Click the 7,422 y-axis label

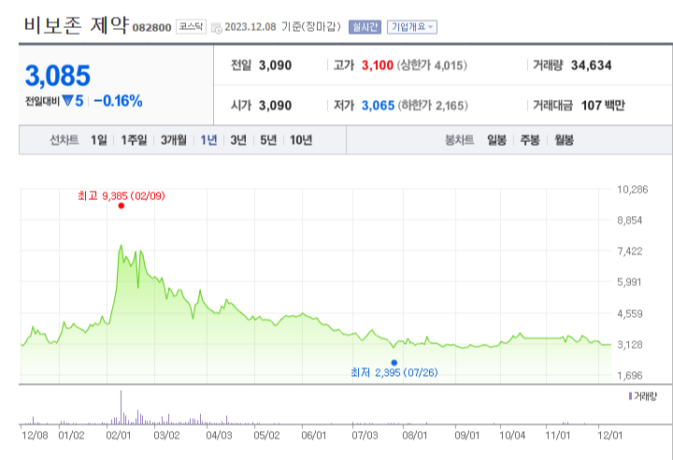(630, 252)
